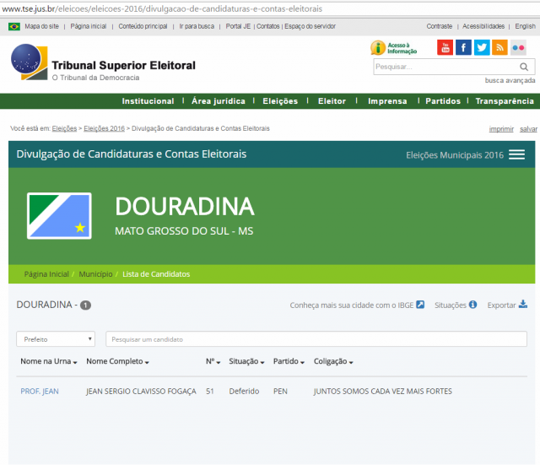Sort by Nome na Urna column
The image size is (540, 465).
pos(48,361)
